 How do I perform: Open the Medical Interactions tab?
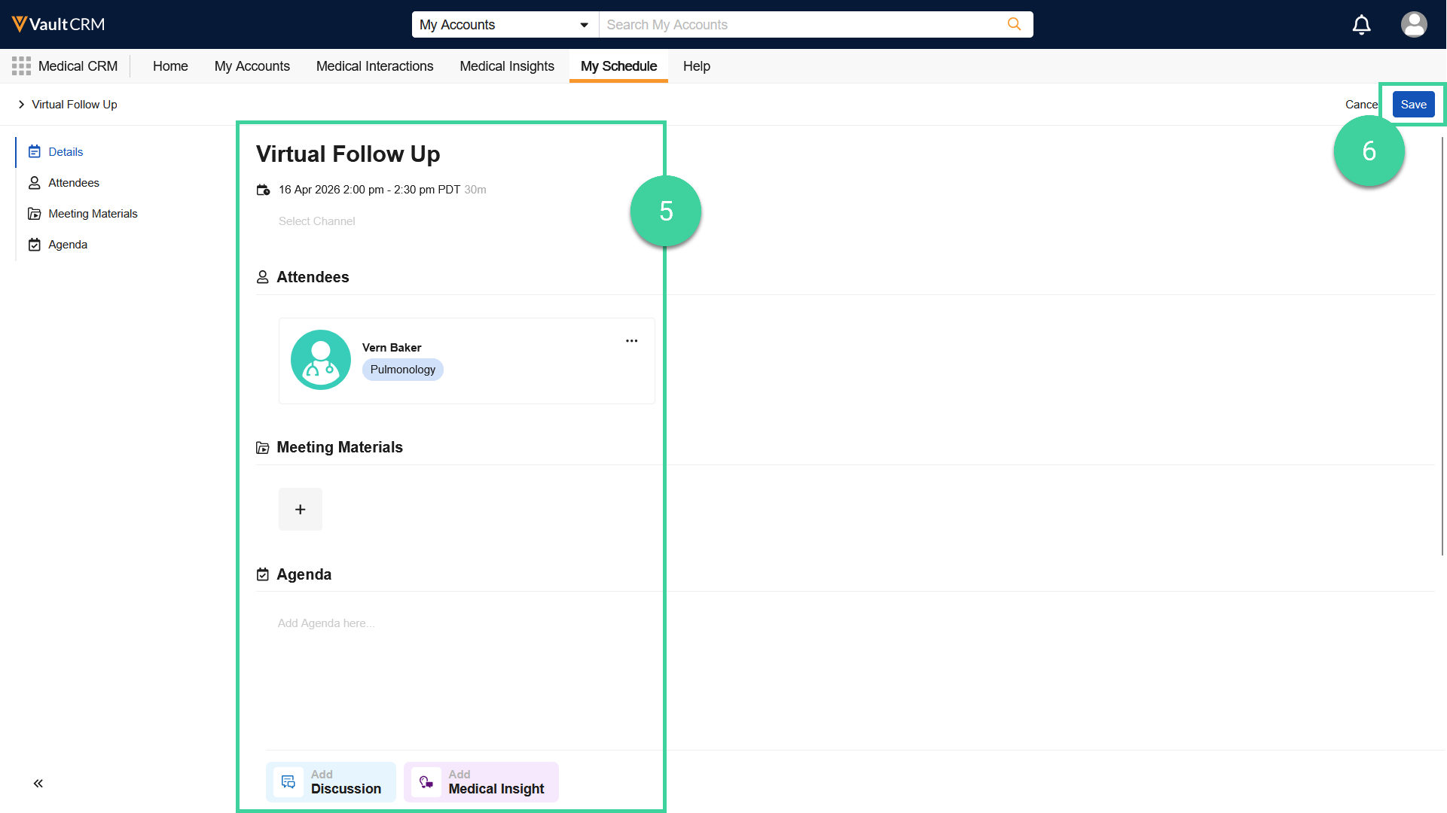point(374,66)
